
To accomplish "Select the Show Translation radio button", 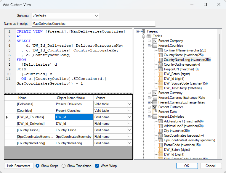I will tap(63, 166).
